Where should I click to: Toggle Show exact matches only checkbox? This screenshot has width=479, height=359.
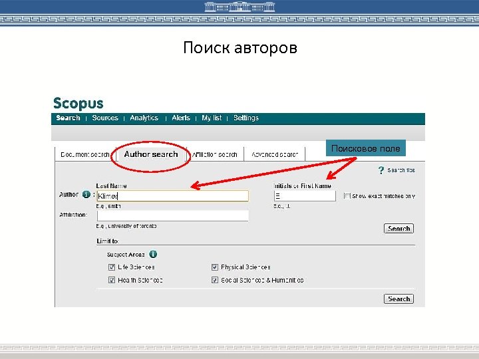[x=347, y=195]
